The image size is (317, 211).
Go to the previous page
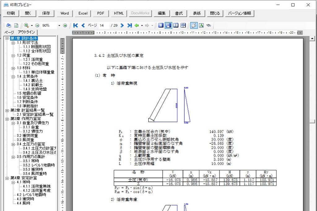pos(83,25)
